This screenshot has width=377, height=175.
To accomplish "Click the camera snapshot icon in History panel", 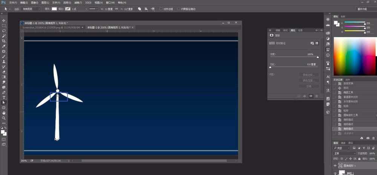I will tap(368, 138).
